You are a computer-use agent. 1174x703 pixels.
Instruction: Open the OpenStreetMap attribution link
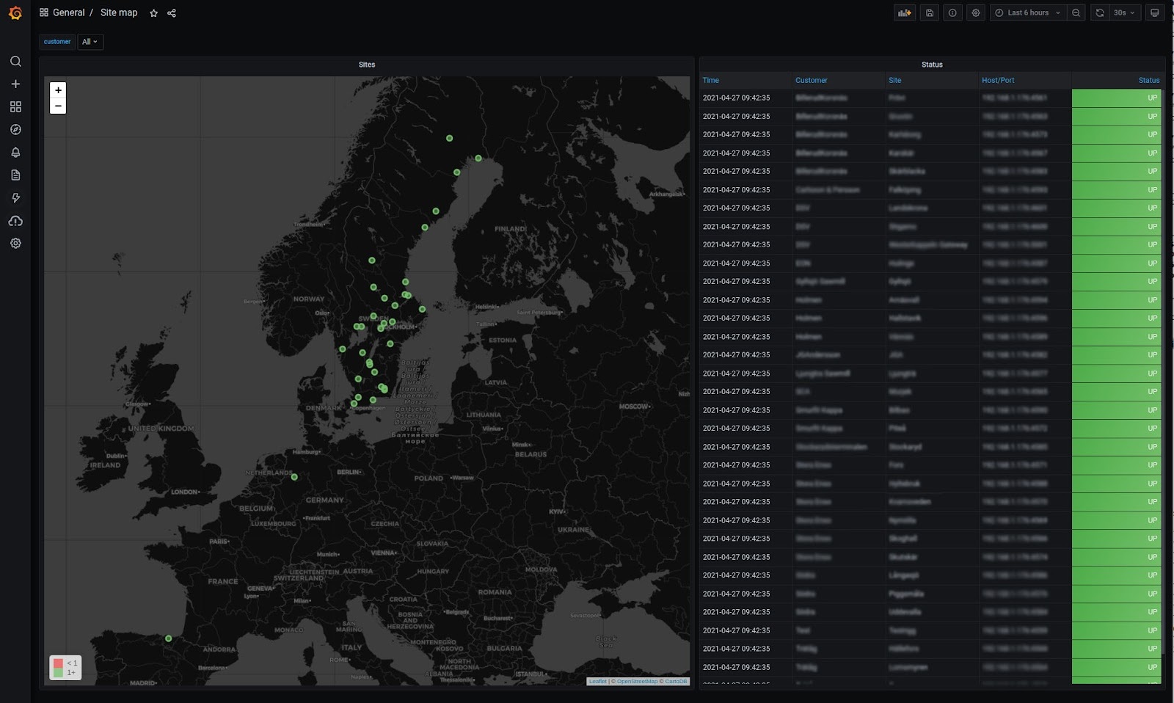click(636, 682)
